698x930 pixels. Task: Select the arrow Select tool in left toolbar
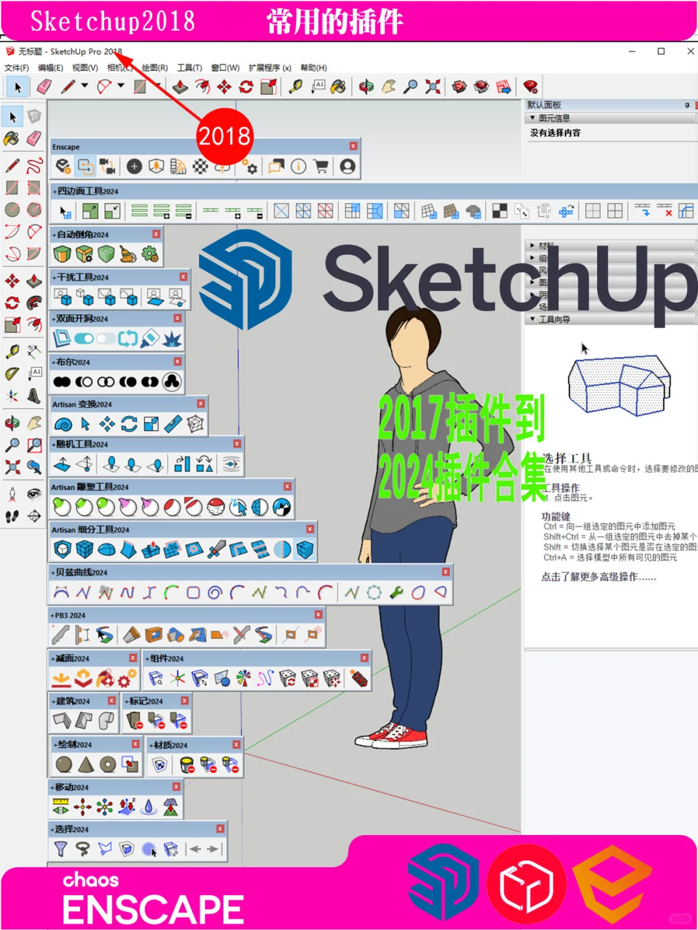coord(12,116)
